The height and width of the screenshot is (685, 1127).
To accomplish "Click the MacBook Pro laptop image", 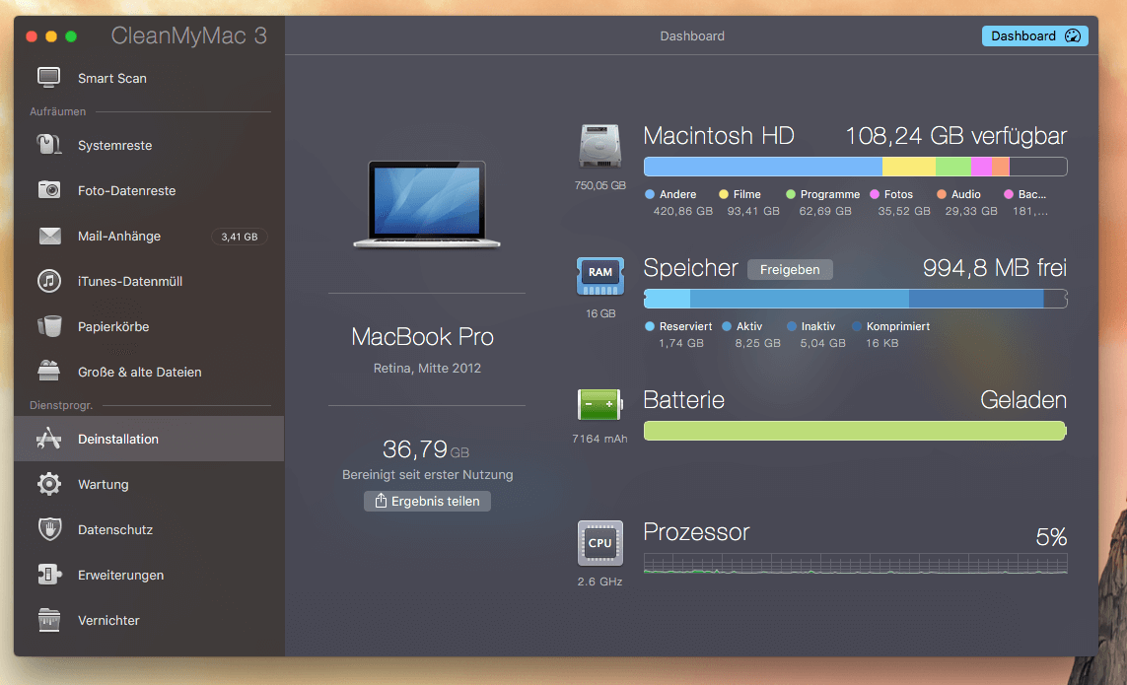I will (x=427, y=204).
